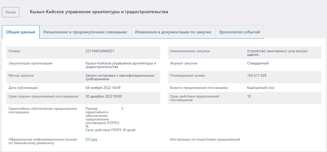Click the Стандартный format value
This screenshot has height=152, width=327.
tap(258, 63)
